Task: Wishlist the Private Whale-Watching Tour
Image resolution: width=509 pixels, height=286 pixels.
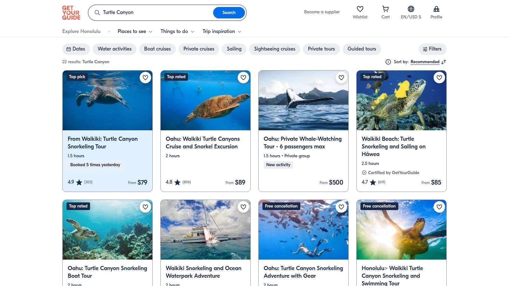Action: (x=341, y=78)
